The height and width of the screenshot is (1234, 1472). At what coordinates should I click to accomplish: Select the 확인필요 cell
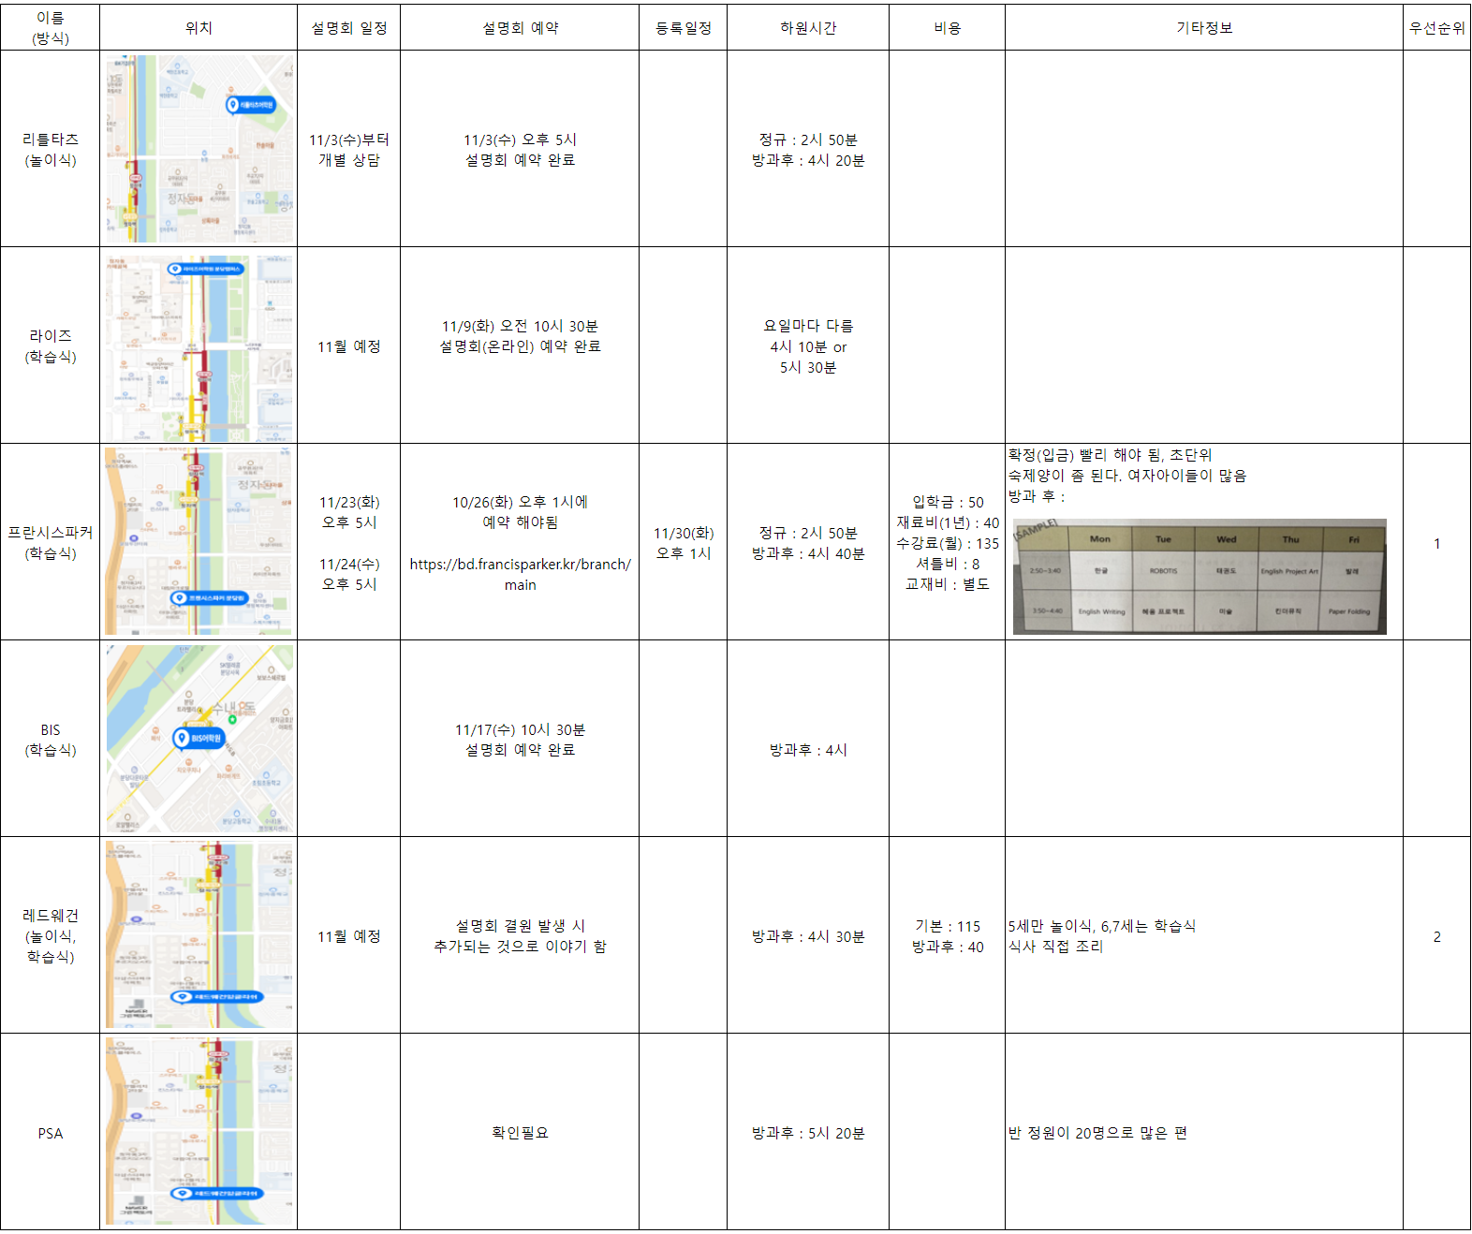pos(520,1132)
